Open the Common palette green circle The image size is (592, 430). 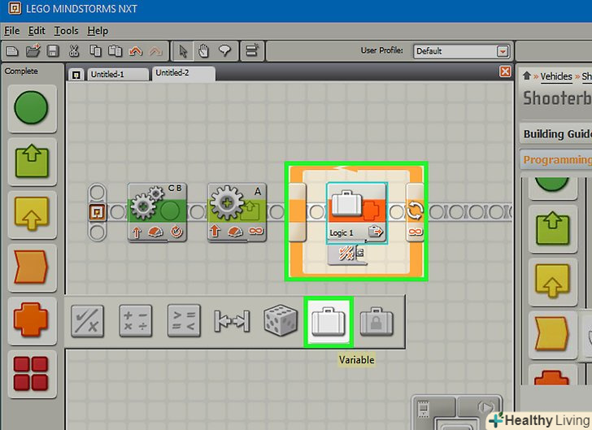[32, 108]
